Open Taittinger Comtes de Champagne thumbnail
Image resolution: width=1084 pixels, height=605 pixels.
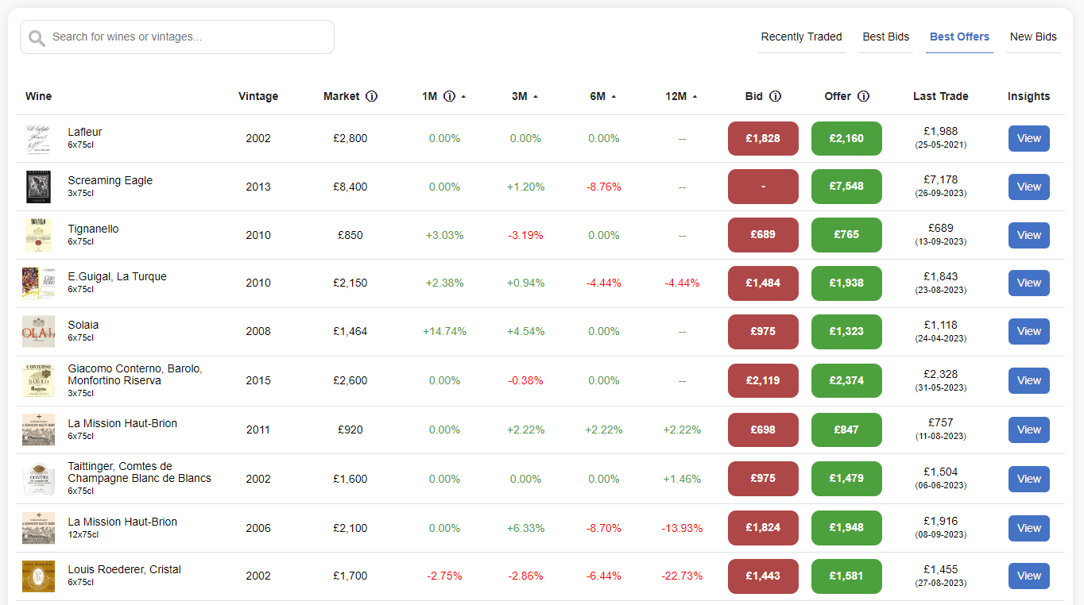click(x=38, y=480)
